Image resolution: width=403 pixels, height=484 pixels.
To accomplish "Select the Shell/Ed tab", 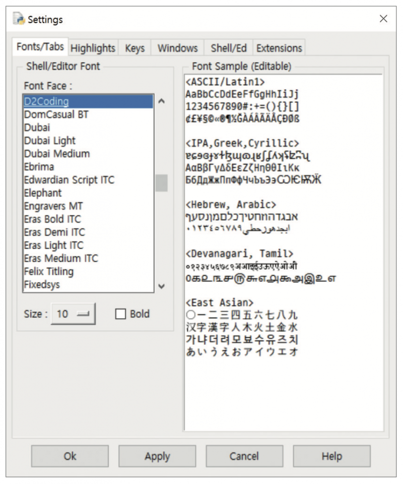I will click(228, 48).
